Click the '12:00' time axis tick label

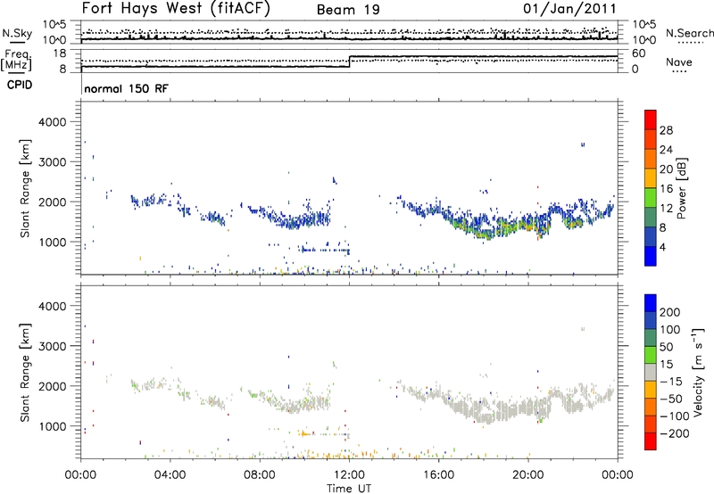pos(349,475)
